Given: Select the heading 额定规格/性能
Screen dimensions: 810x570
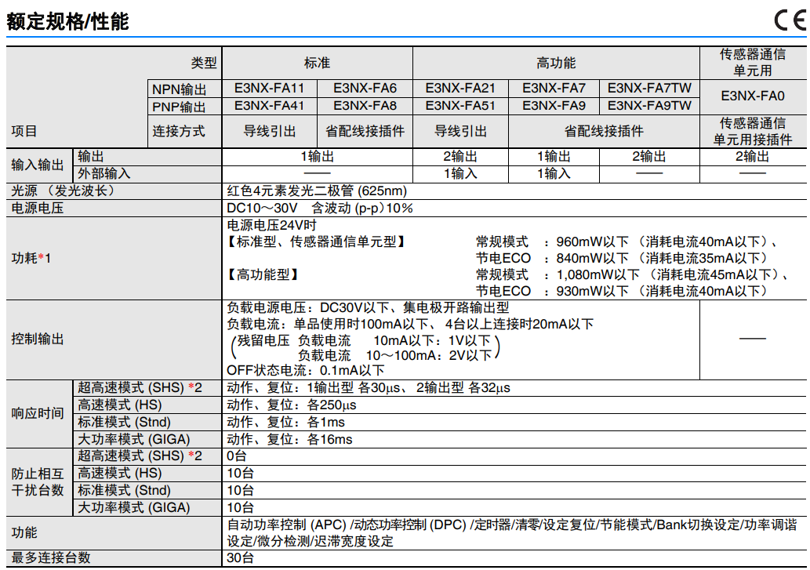Looking at the screenshot, I should 67,22.
